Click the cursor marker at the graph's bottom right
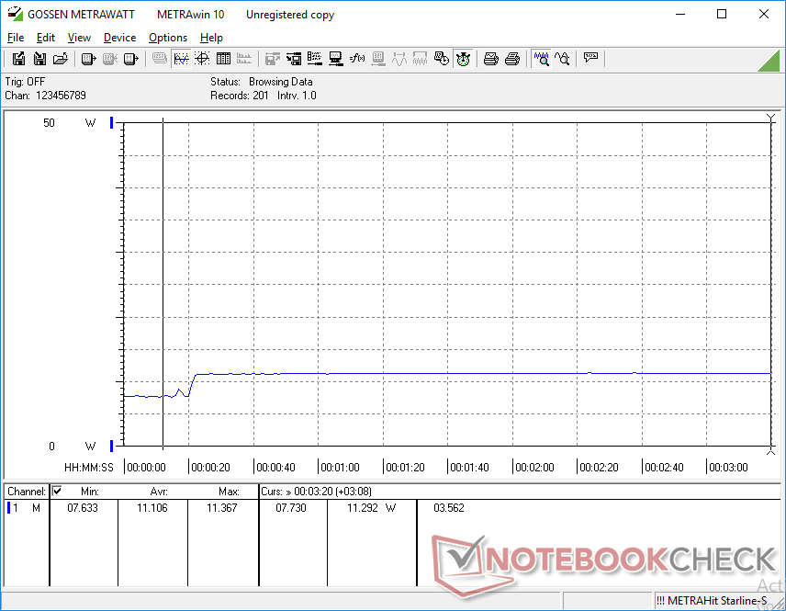Screen dimensions: 786x611 click(771, 451)
